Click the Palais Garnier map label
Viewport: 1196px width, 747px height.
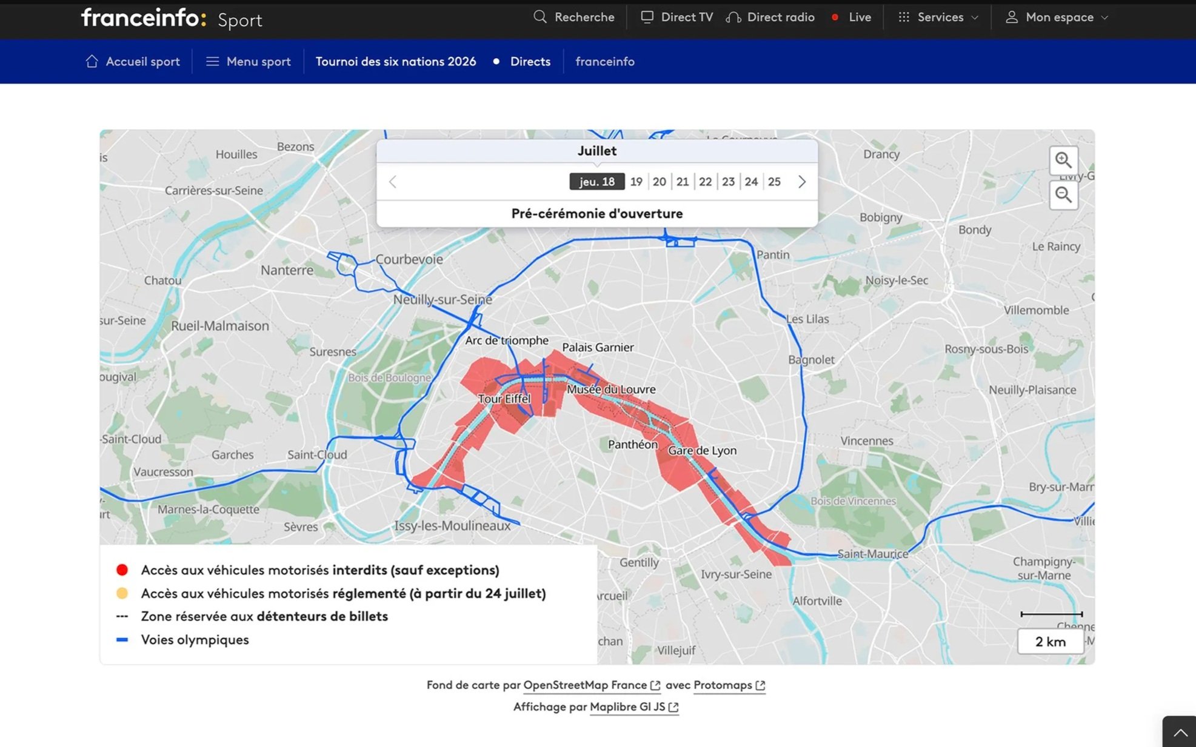[598, 347]
